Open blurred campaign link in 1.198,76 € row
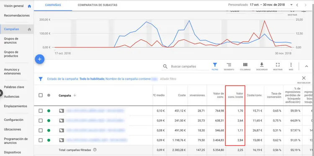 click(96, 140)
